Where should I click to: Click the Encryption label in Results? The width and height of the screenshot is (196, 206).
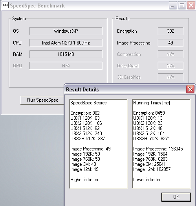(x=127, y=31)
